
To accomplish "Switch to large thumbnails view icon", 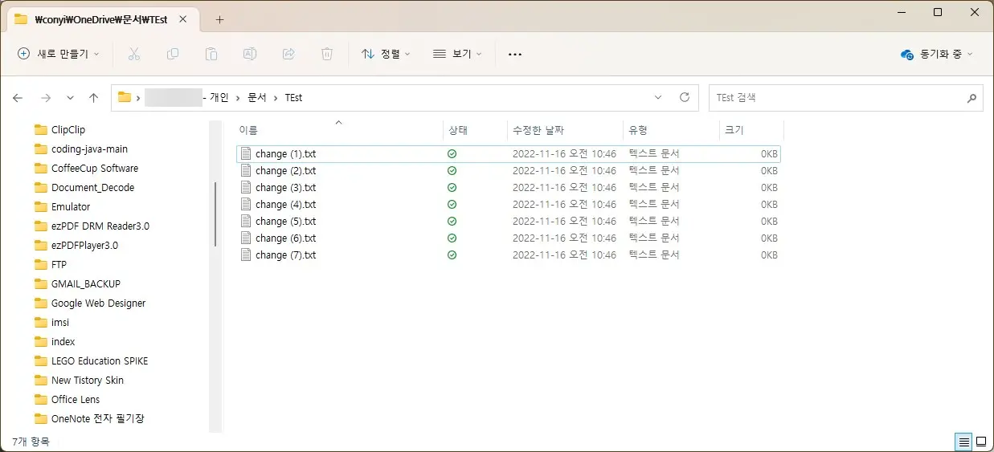I will (981, 442).
